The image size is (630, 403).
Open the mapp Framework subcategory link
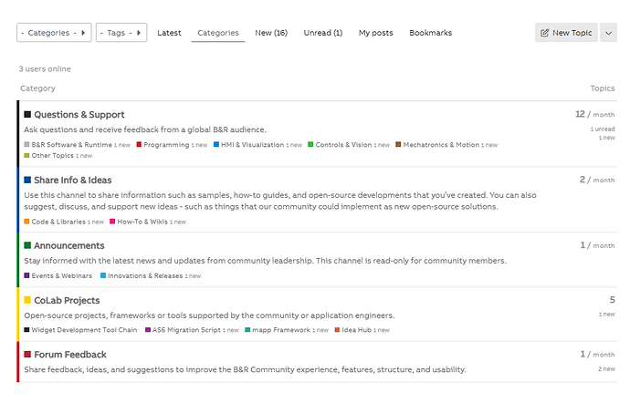pyautogui.click(x=280, y=330)
